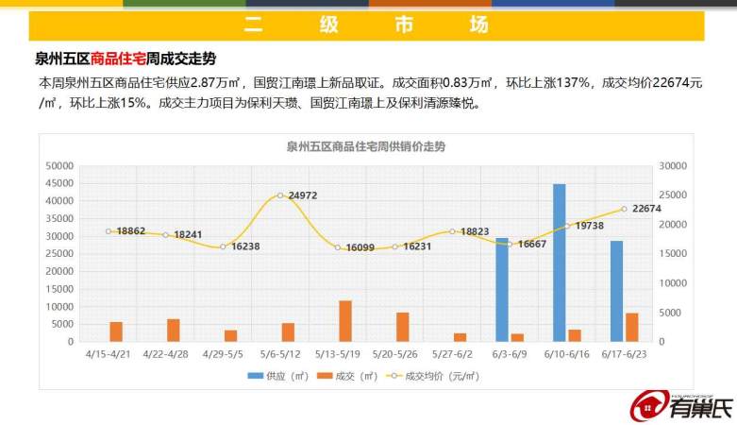
Task: Click the blue 供应 legend swatch
Action: pyautogui.click(x=255, y=376)
